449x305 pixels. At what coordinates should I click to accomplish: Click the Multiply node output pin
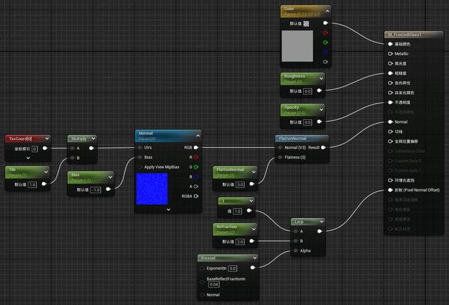(91, 148)
